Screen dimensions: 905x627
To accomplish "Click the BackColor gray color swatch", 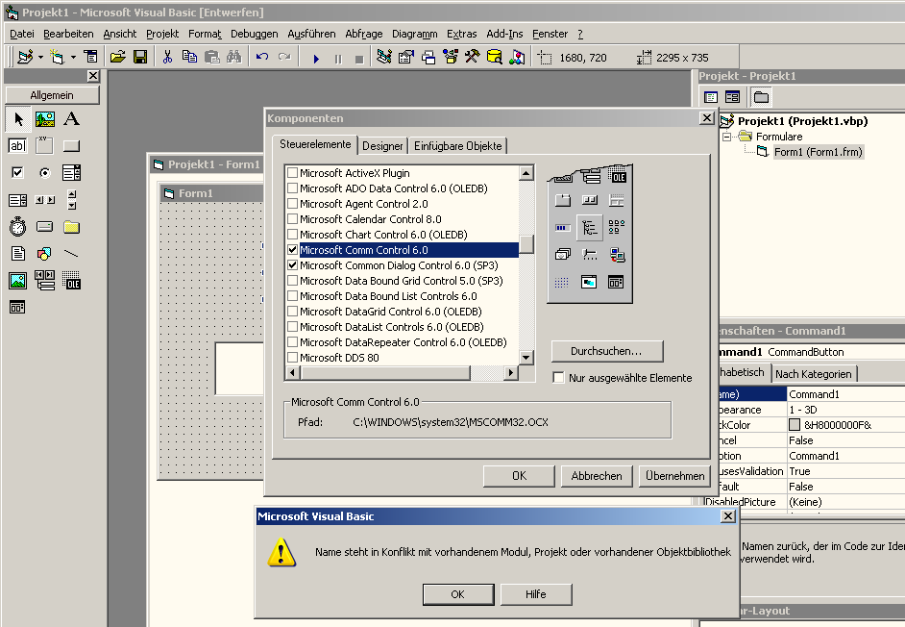I will coord(795,425).
